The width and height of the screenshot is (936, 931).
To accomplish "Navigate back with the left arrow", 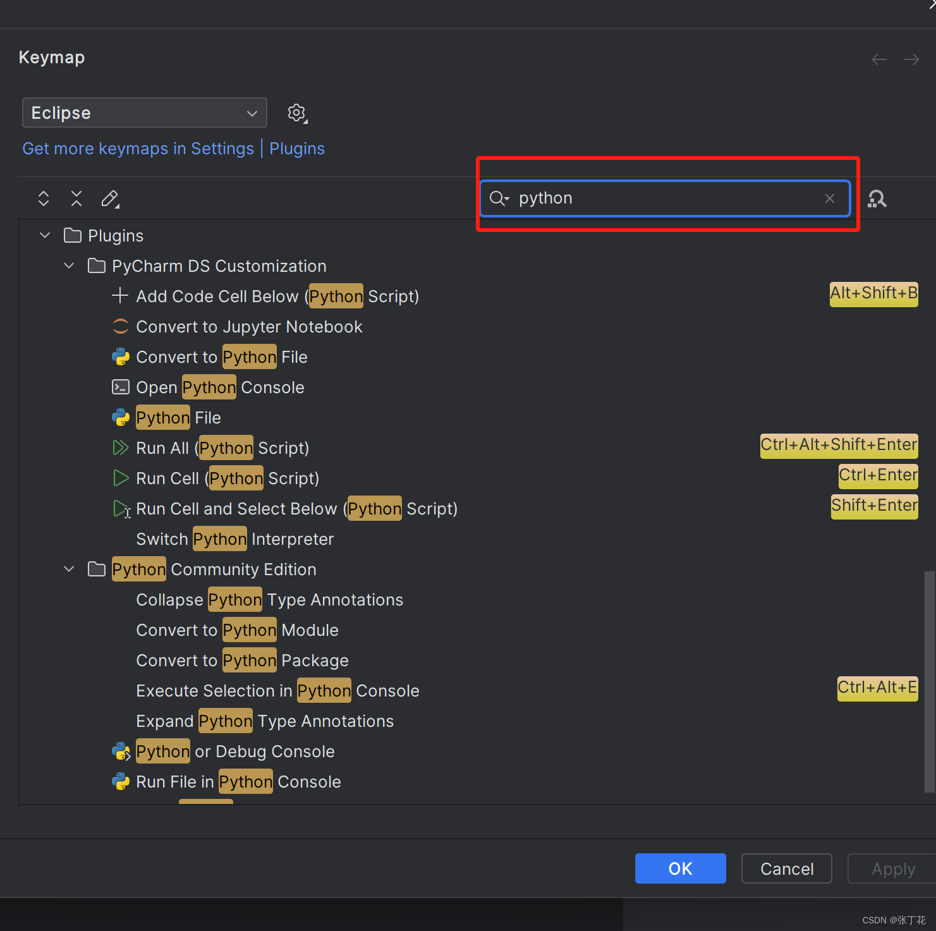I will pyautogui.click(x=878, y=59).
